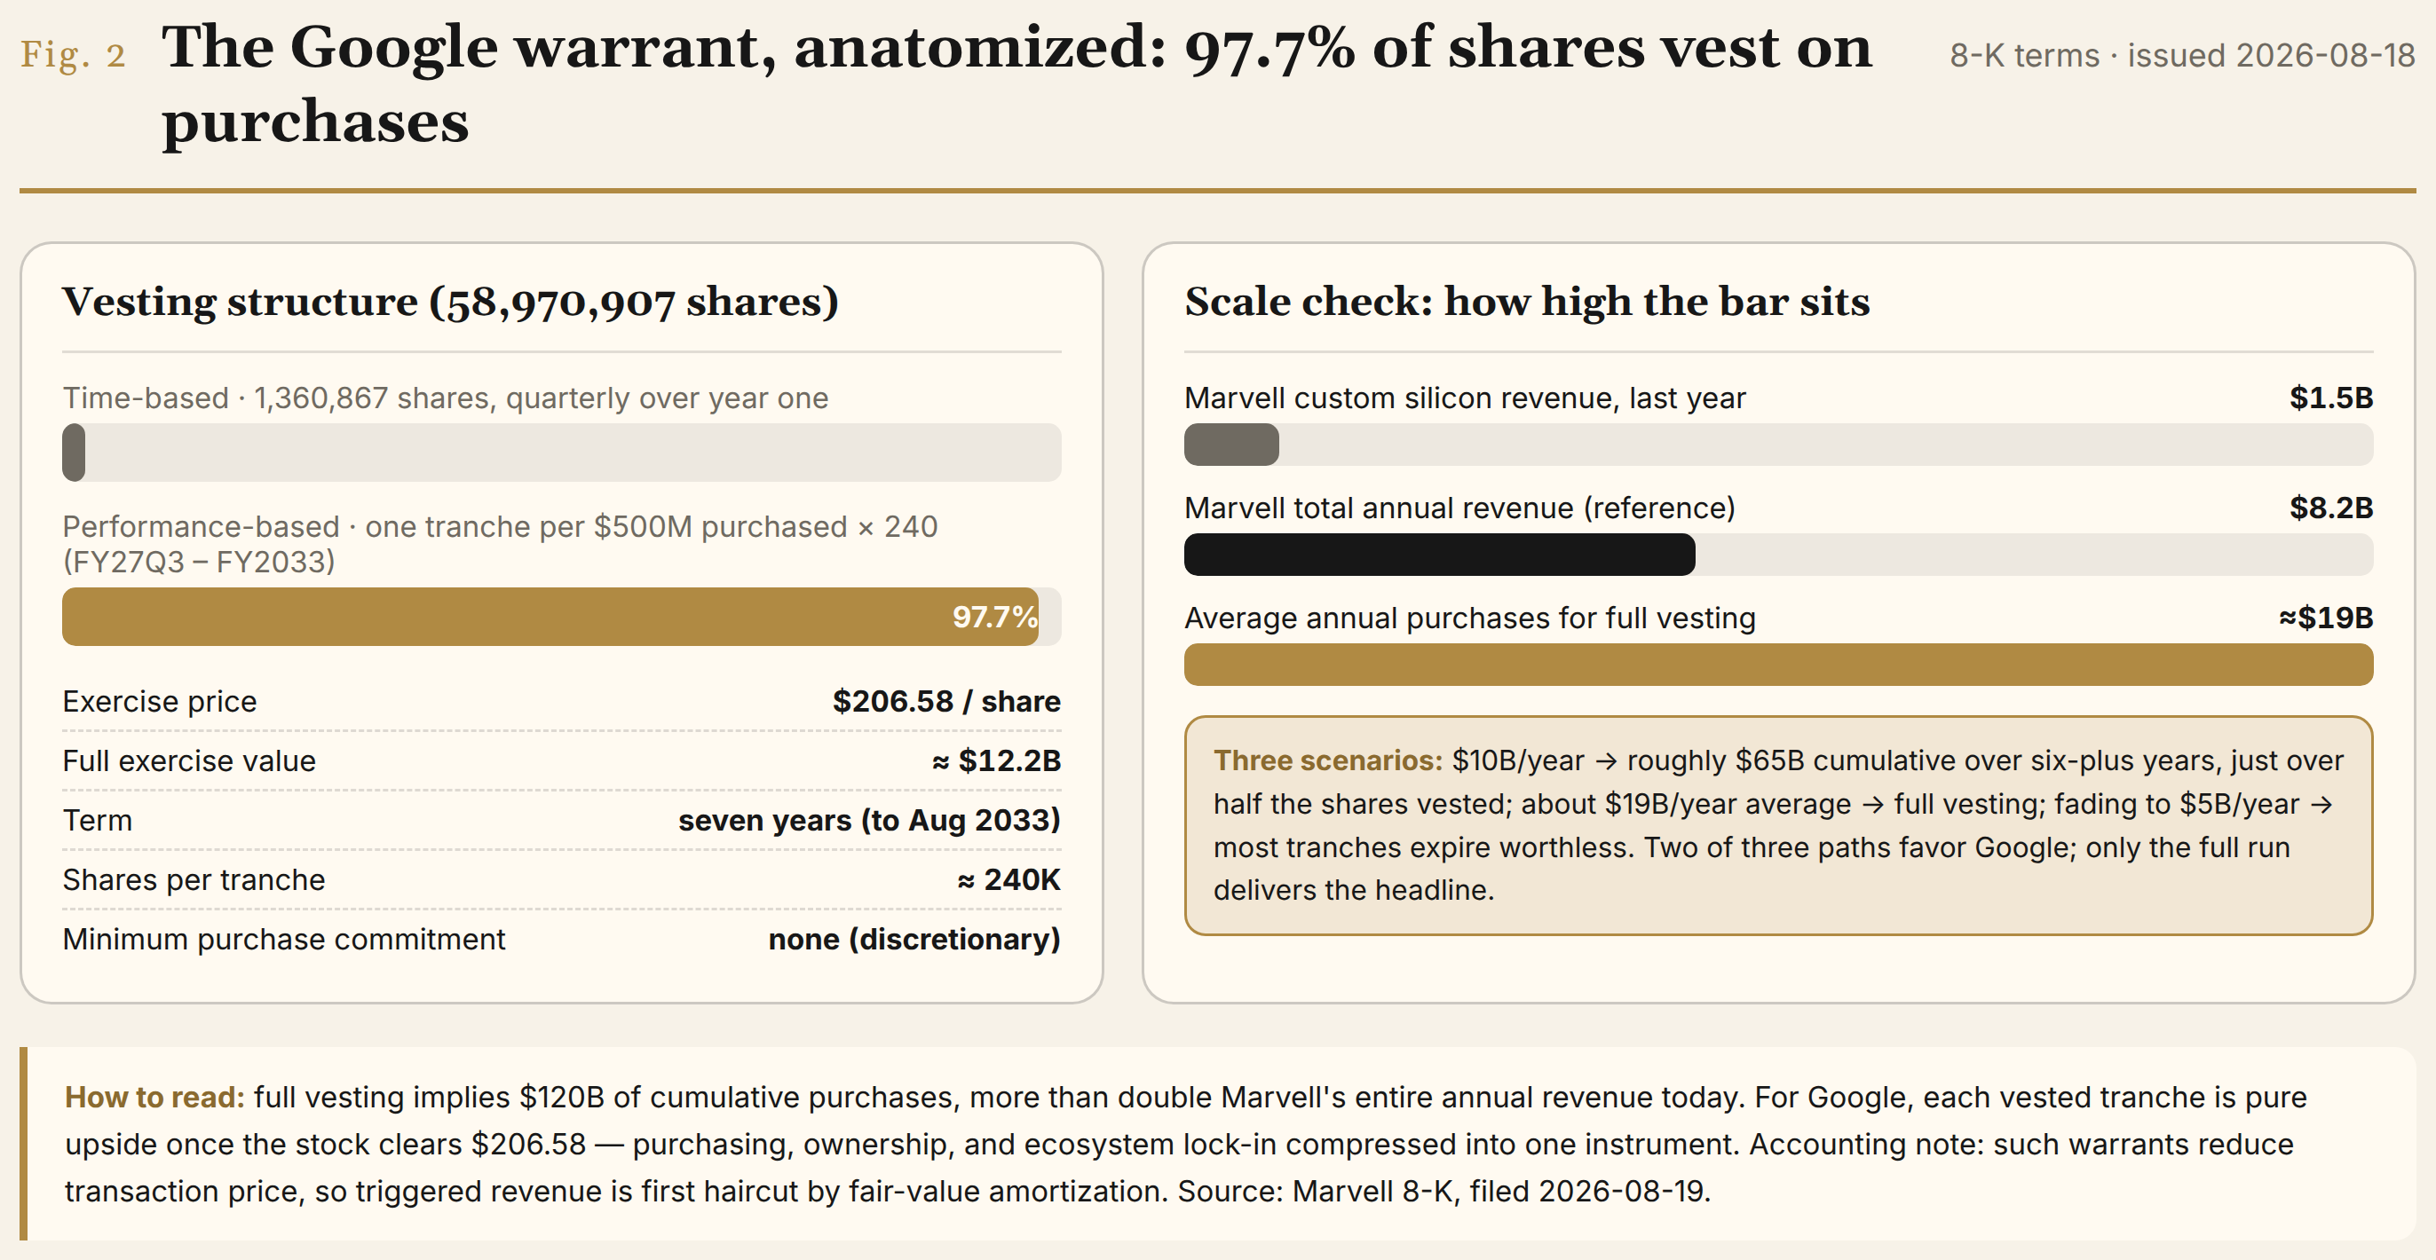Click the '$8.2B' value
Screen dimensions: 2436x1260
[2331, 508]
